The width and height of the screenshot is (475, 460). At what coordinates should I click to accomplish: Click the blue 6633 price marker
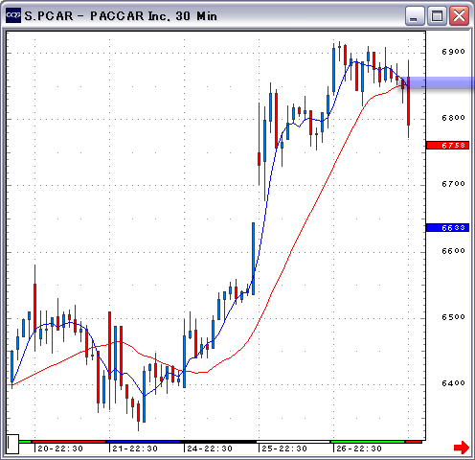click(x=447, y=228)
